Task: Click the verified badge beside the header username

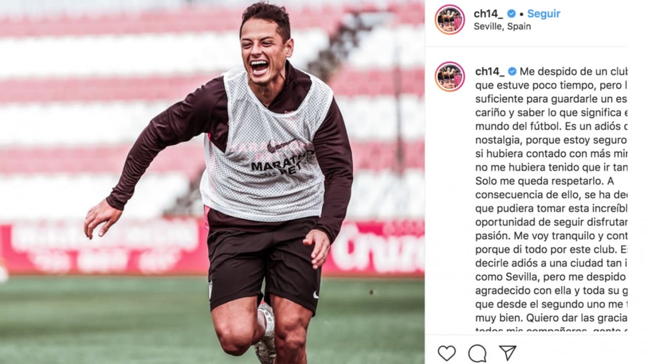Action: pyautogui.click(x=512, y=14)
